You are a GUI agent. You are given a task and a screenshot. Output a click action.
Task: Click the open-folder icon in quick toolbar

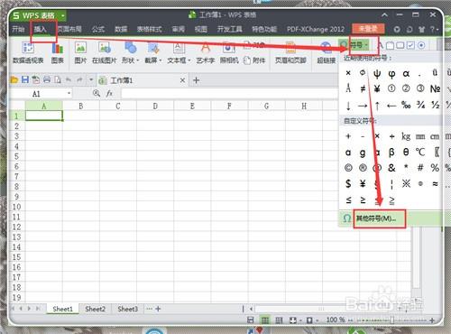[x=14, y=79]
